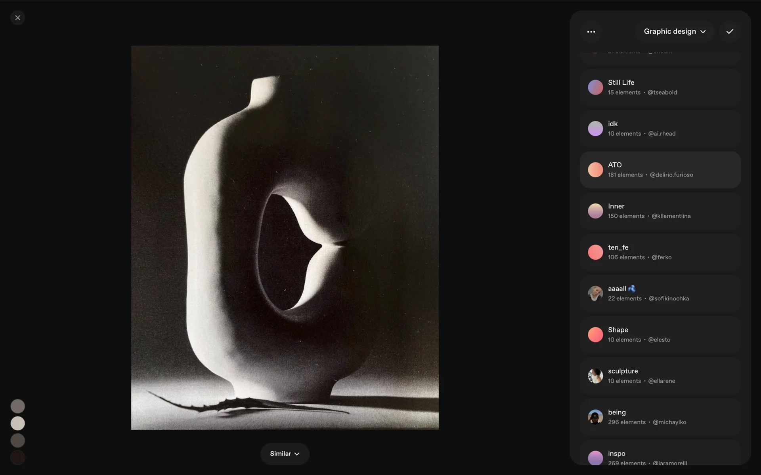Click the vase photograph preview
This screenshot has width=761, height=475.
[x=285, y=237]
